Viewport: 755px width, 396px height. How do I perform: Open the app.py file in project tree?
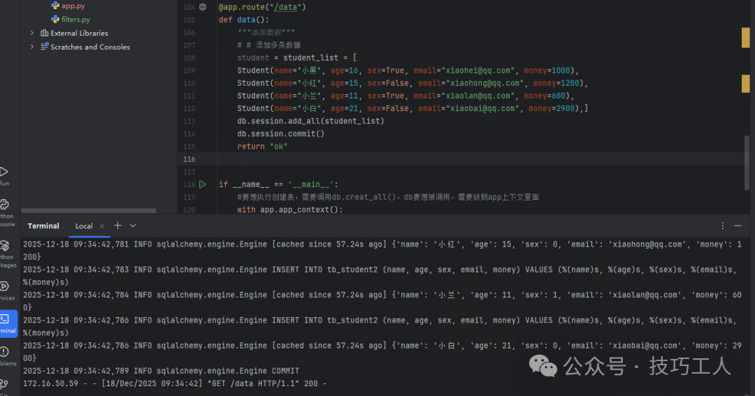click(73, 6)
